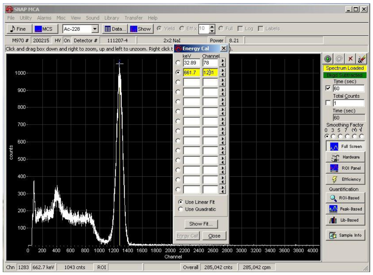This screenshot has height=275, width=373.
Task: Click the M970 # 200215 field
Action: (41, 40)
